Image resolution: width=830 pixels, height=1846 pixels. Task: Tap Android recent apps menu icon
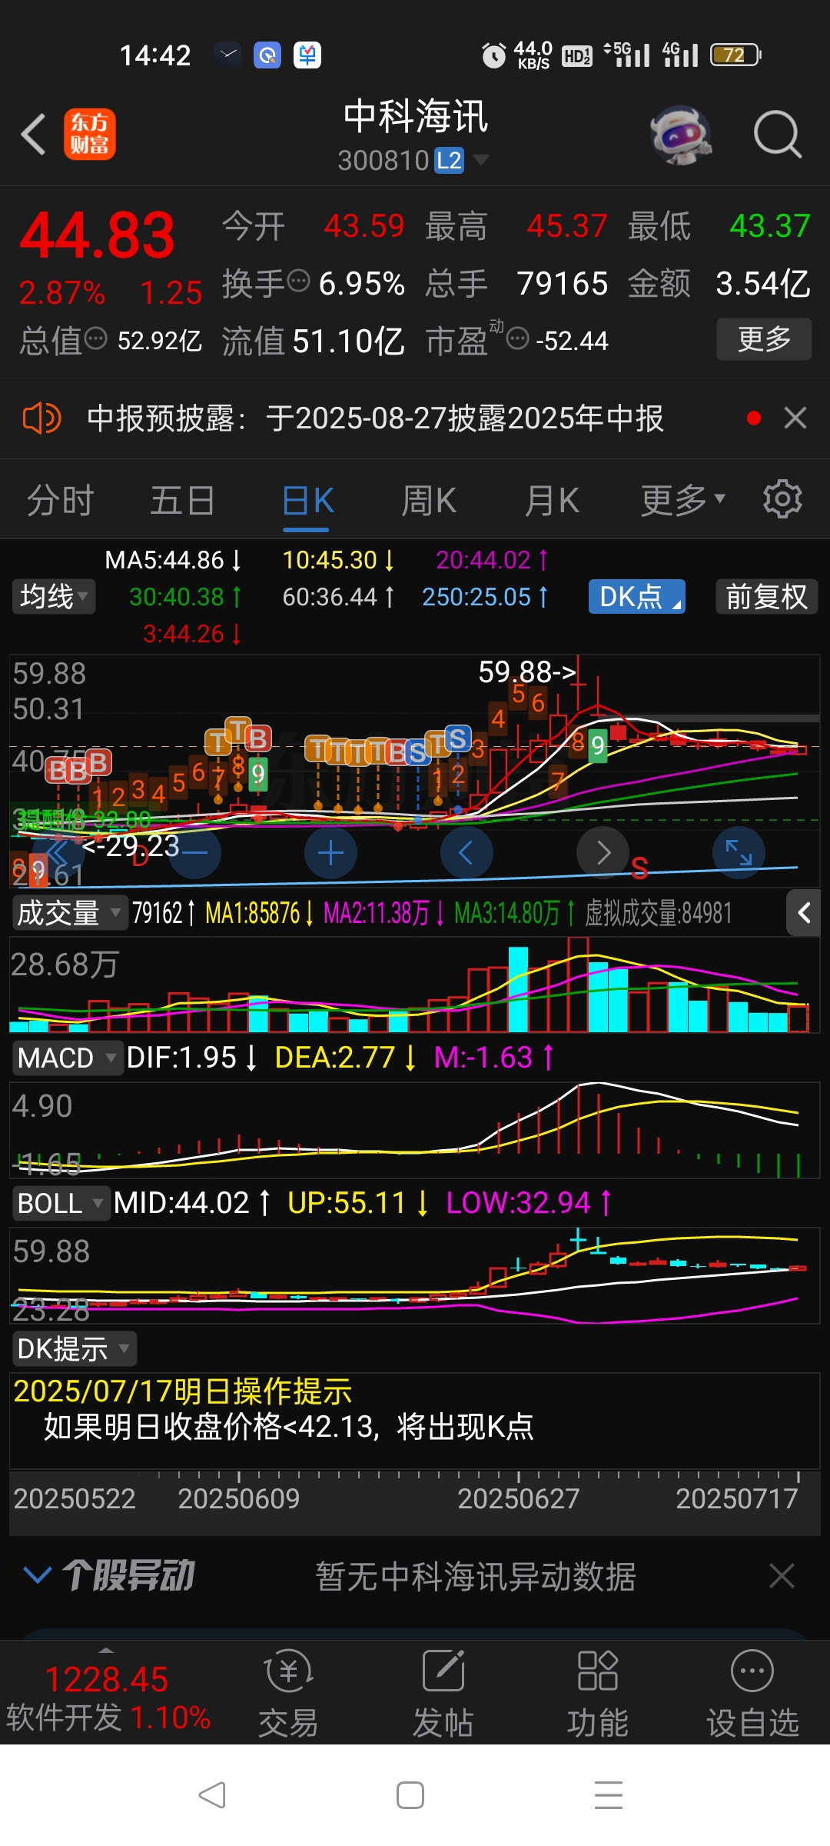pyautogui.click(x=609, y=1795)
